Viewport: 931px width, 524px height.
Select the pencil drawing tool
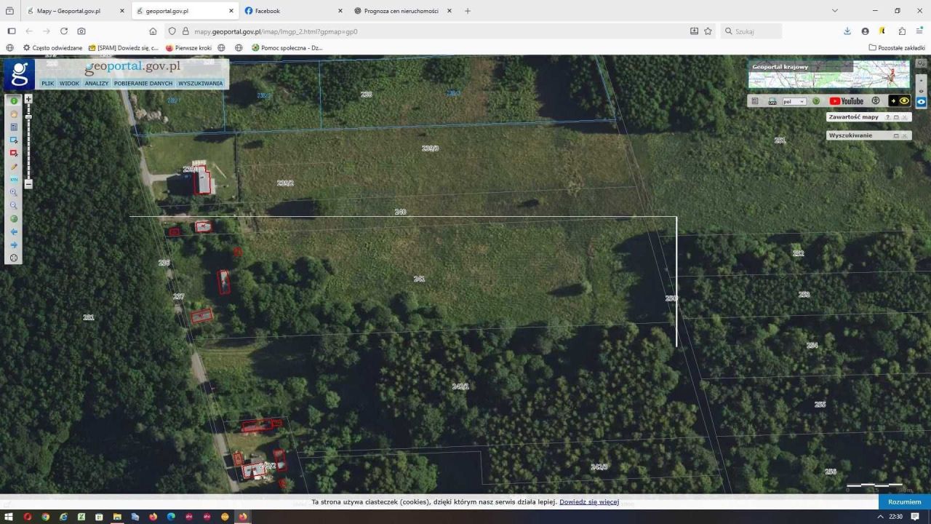pyautogui.click(x=14, y=167)
